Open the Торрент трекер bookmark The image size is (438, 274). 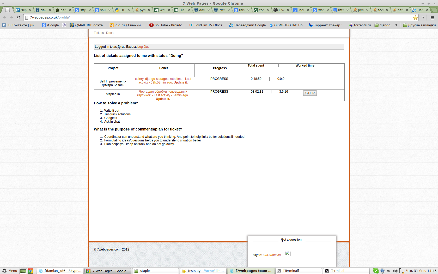pos(327,25)
